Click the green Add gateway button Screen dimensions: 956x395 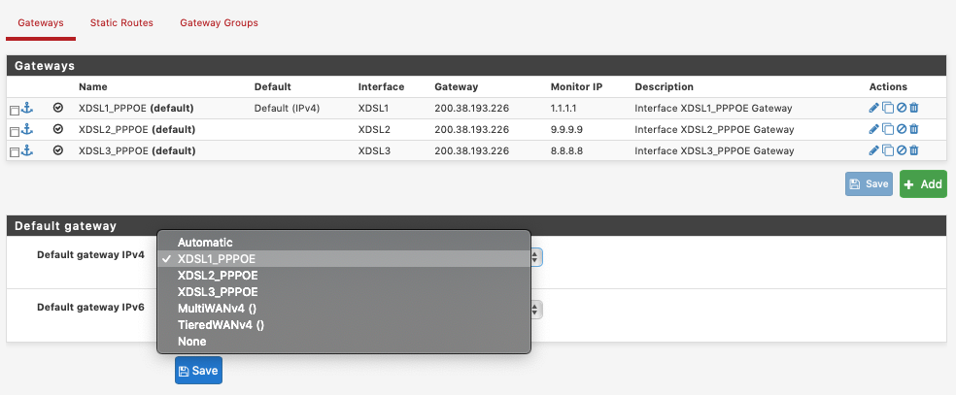pos(922,183)
